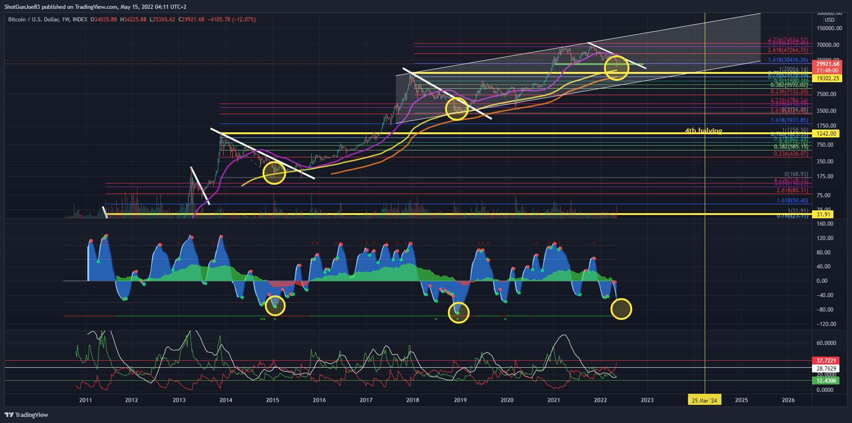852x423 pixels.
Task: Click the yellow date label 25 Mar '24
Action: (704, 400)
